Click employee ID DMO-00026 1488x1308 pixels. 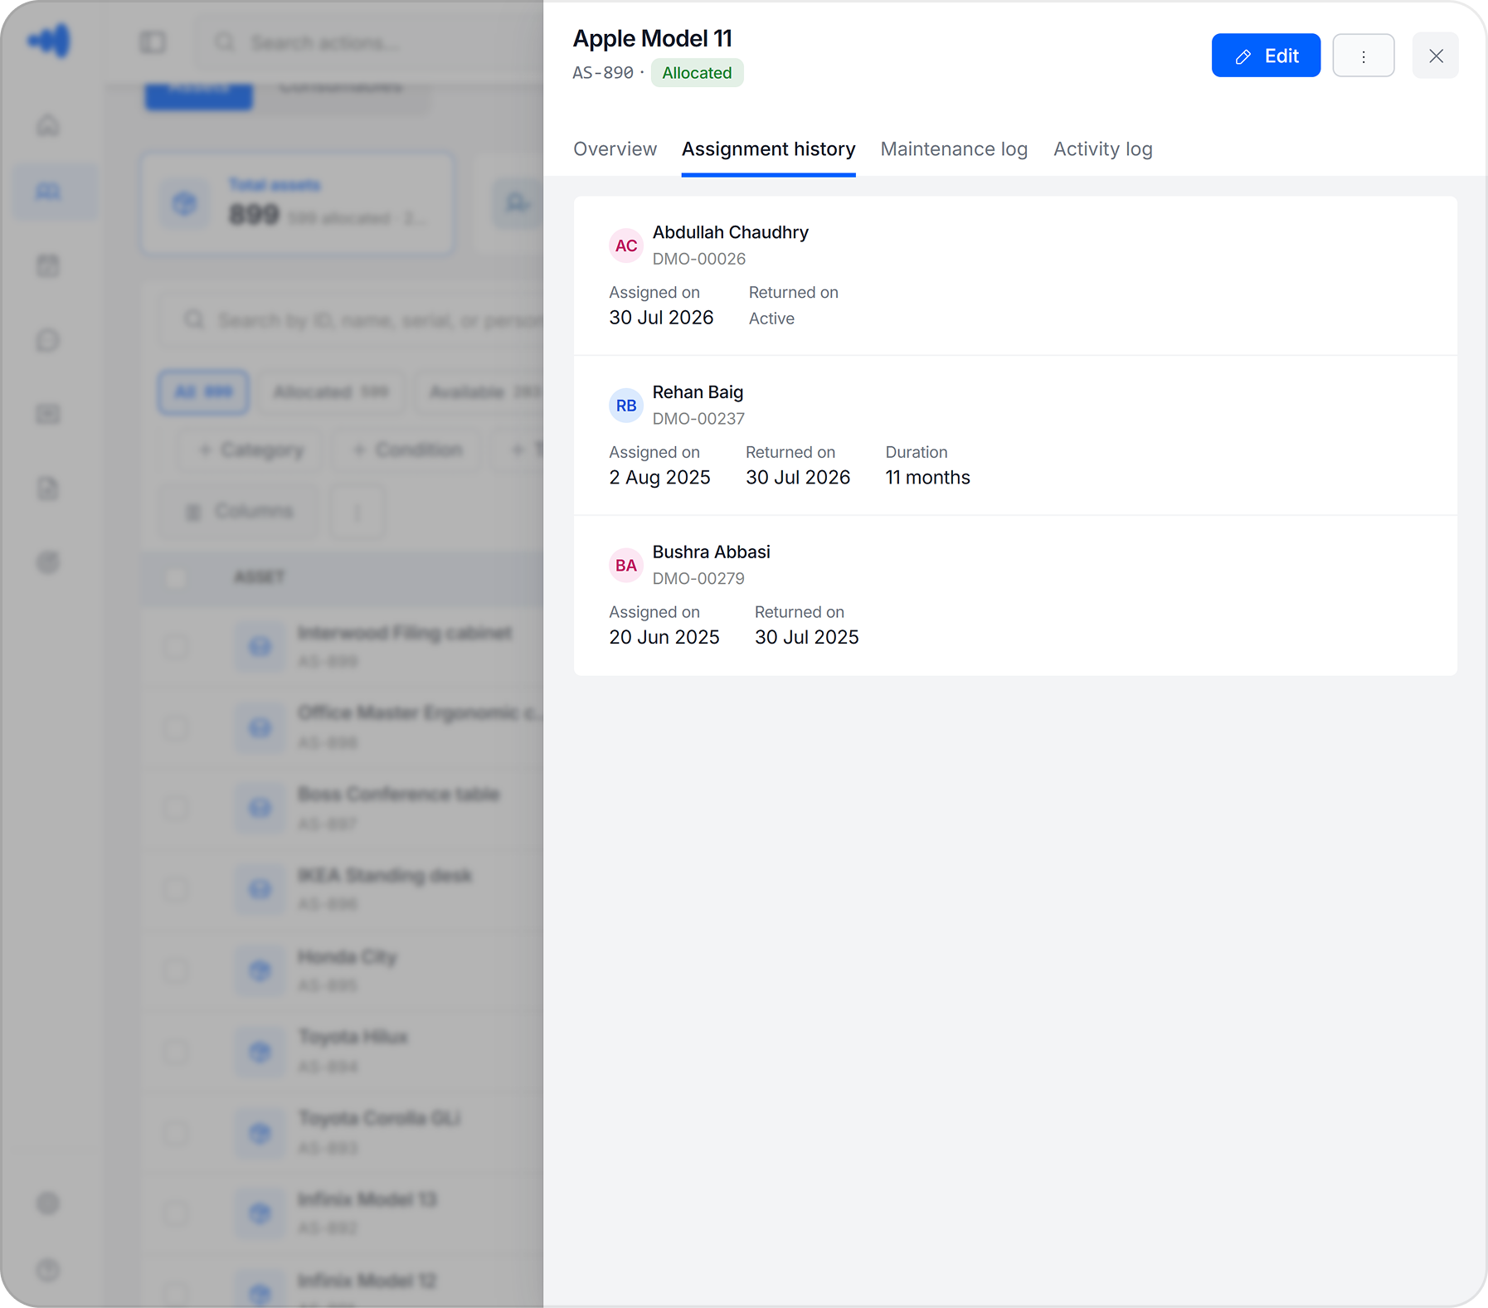click(x=699, y=259)
